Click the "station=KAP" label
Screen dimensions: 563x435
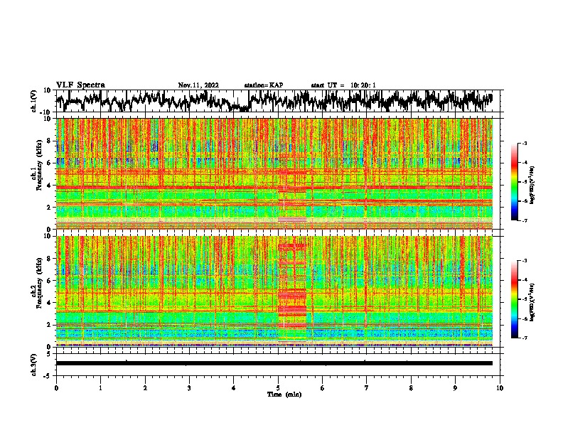(x=264, y=85)
